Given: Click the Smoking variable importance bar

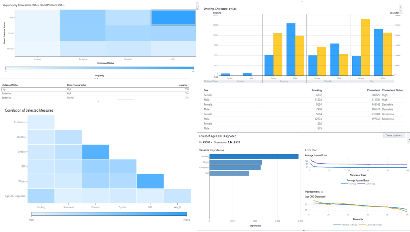Looking at the screenshot, I should tap(254, 157).
